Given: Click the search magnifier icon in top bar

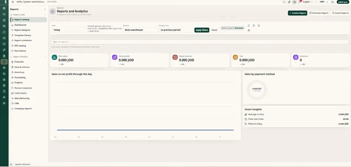Looking at the screenshot, I should pos(284,2).
